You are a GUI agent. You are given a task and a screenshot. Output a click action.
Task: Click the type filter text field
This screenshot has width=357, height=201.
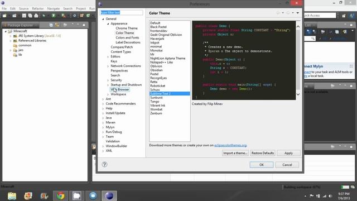pyautogui.click(x=122, y=12)
